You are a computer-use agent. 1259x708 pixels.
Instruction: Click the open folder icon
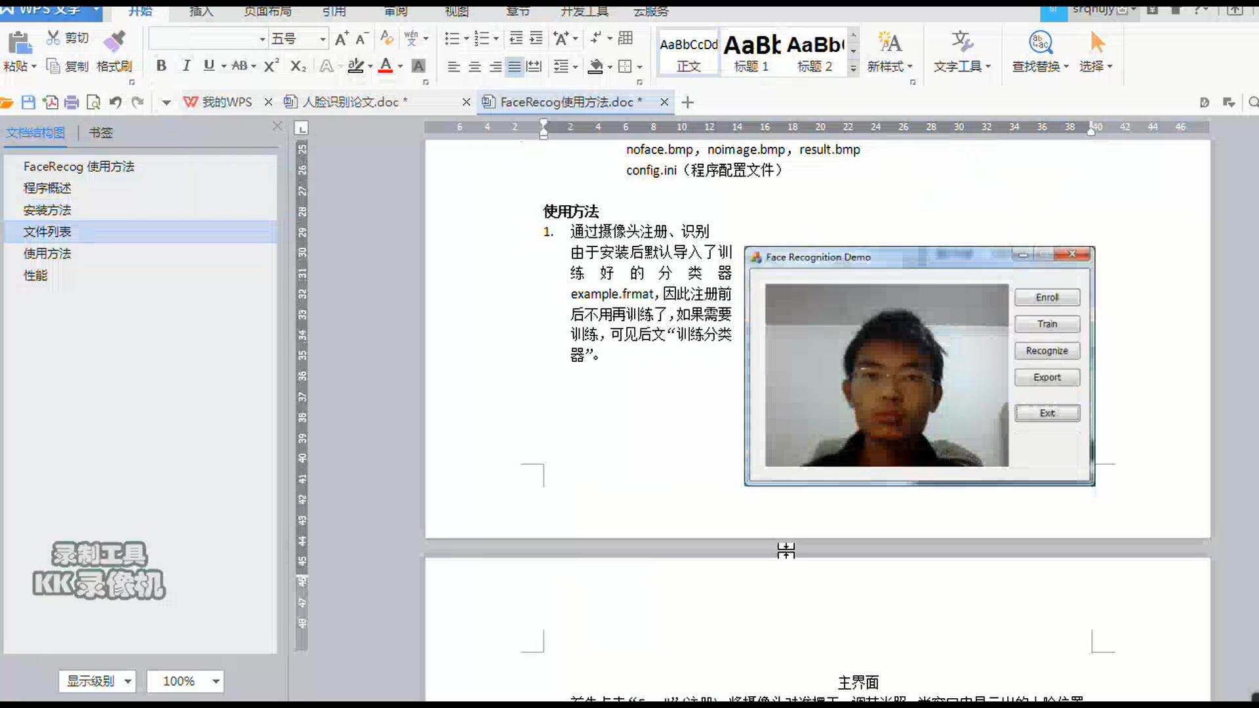(x=7, y=102)
